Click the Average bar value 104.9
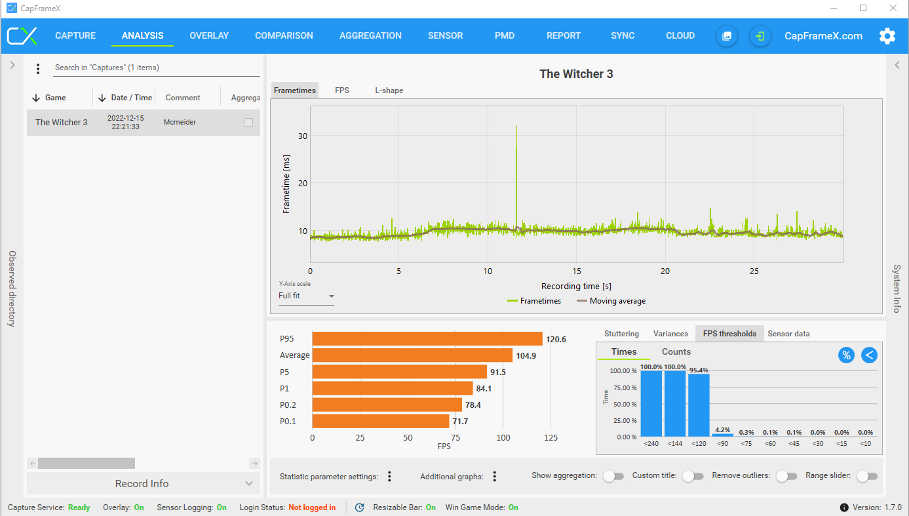The image size is (909, 516). (526, 355)
